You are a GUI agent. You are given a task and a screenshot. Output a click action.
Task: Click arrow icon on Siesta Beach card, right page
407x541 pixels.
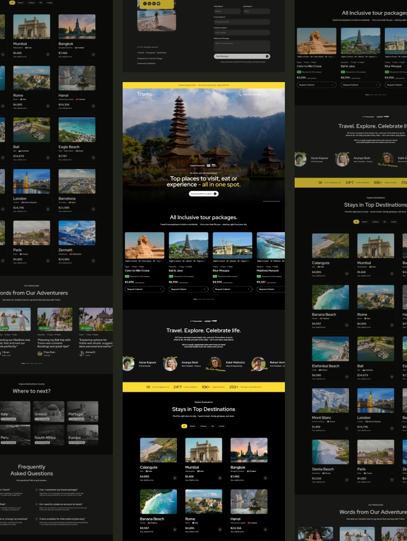point(347,480)
